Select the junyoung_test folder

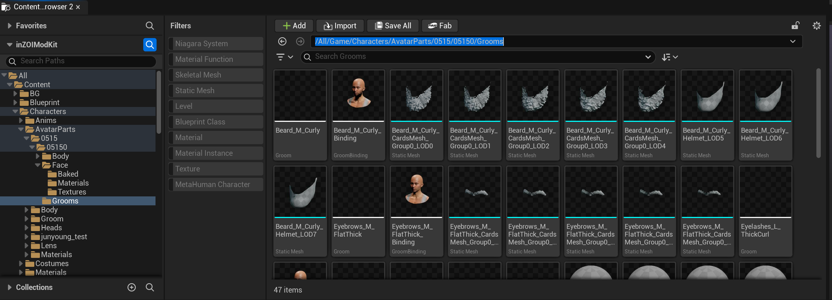78,237
